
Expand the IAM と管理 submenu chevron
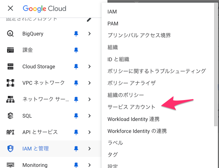click(x=90, y=149)
